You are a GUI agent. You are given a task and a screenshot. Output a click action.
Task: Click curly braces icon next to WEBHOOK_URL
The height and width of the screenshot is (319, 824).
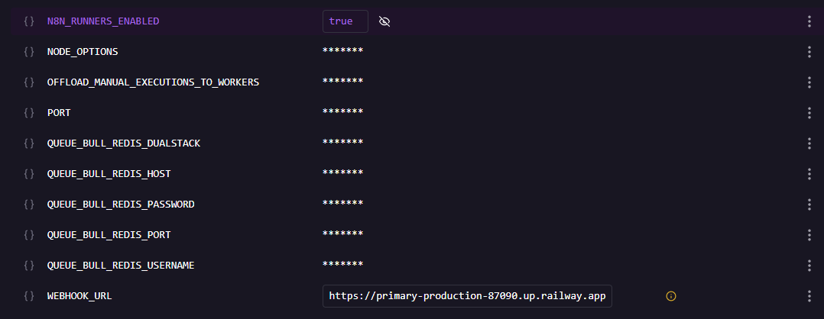pos(29,296)
